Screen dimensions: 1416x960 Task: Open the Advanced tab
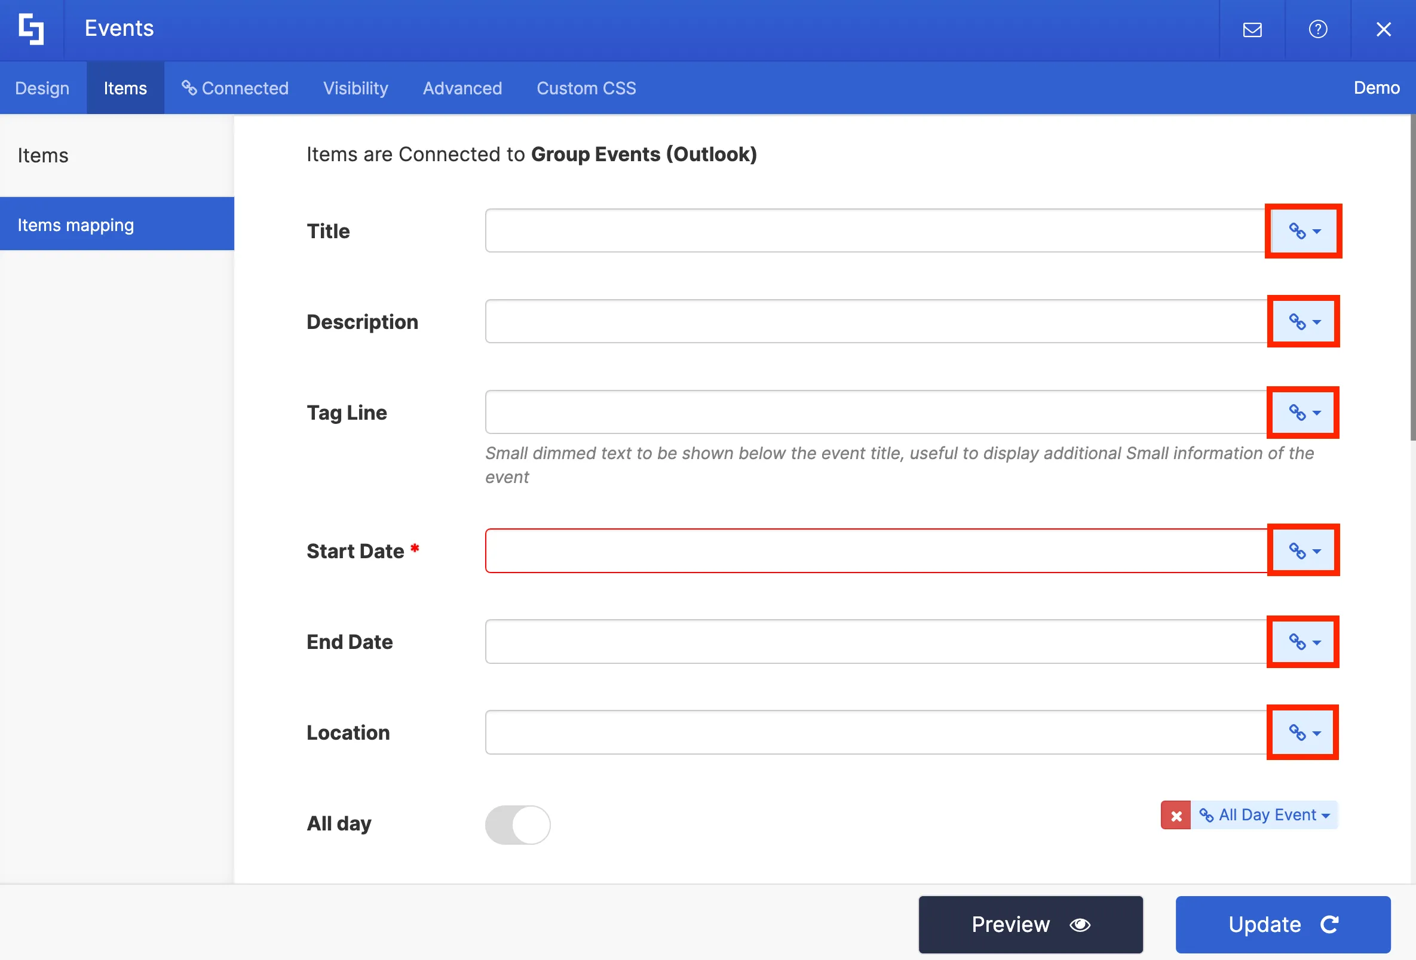click(462, 88)
